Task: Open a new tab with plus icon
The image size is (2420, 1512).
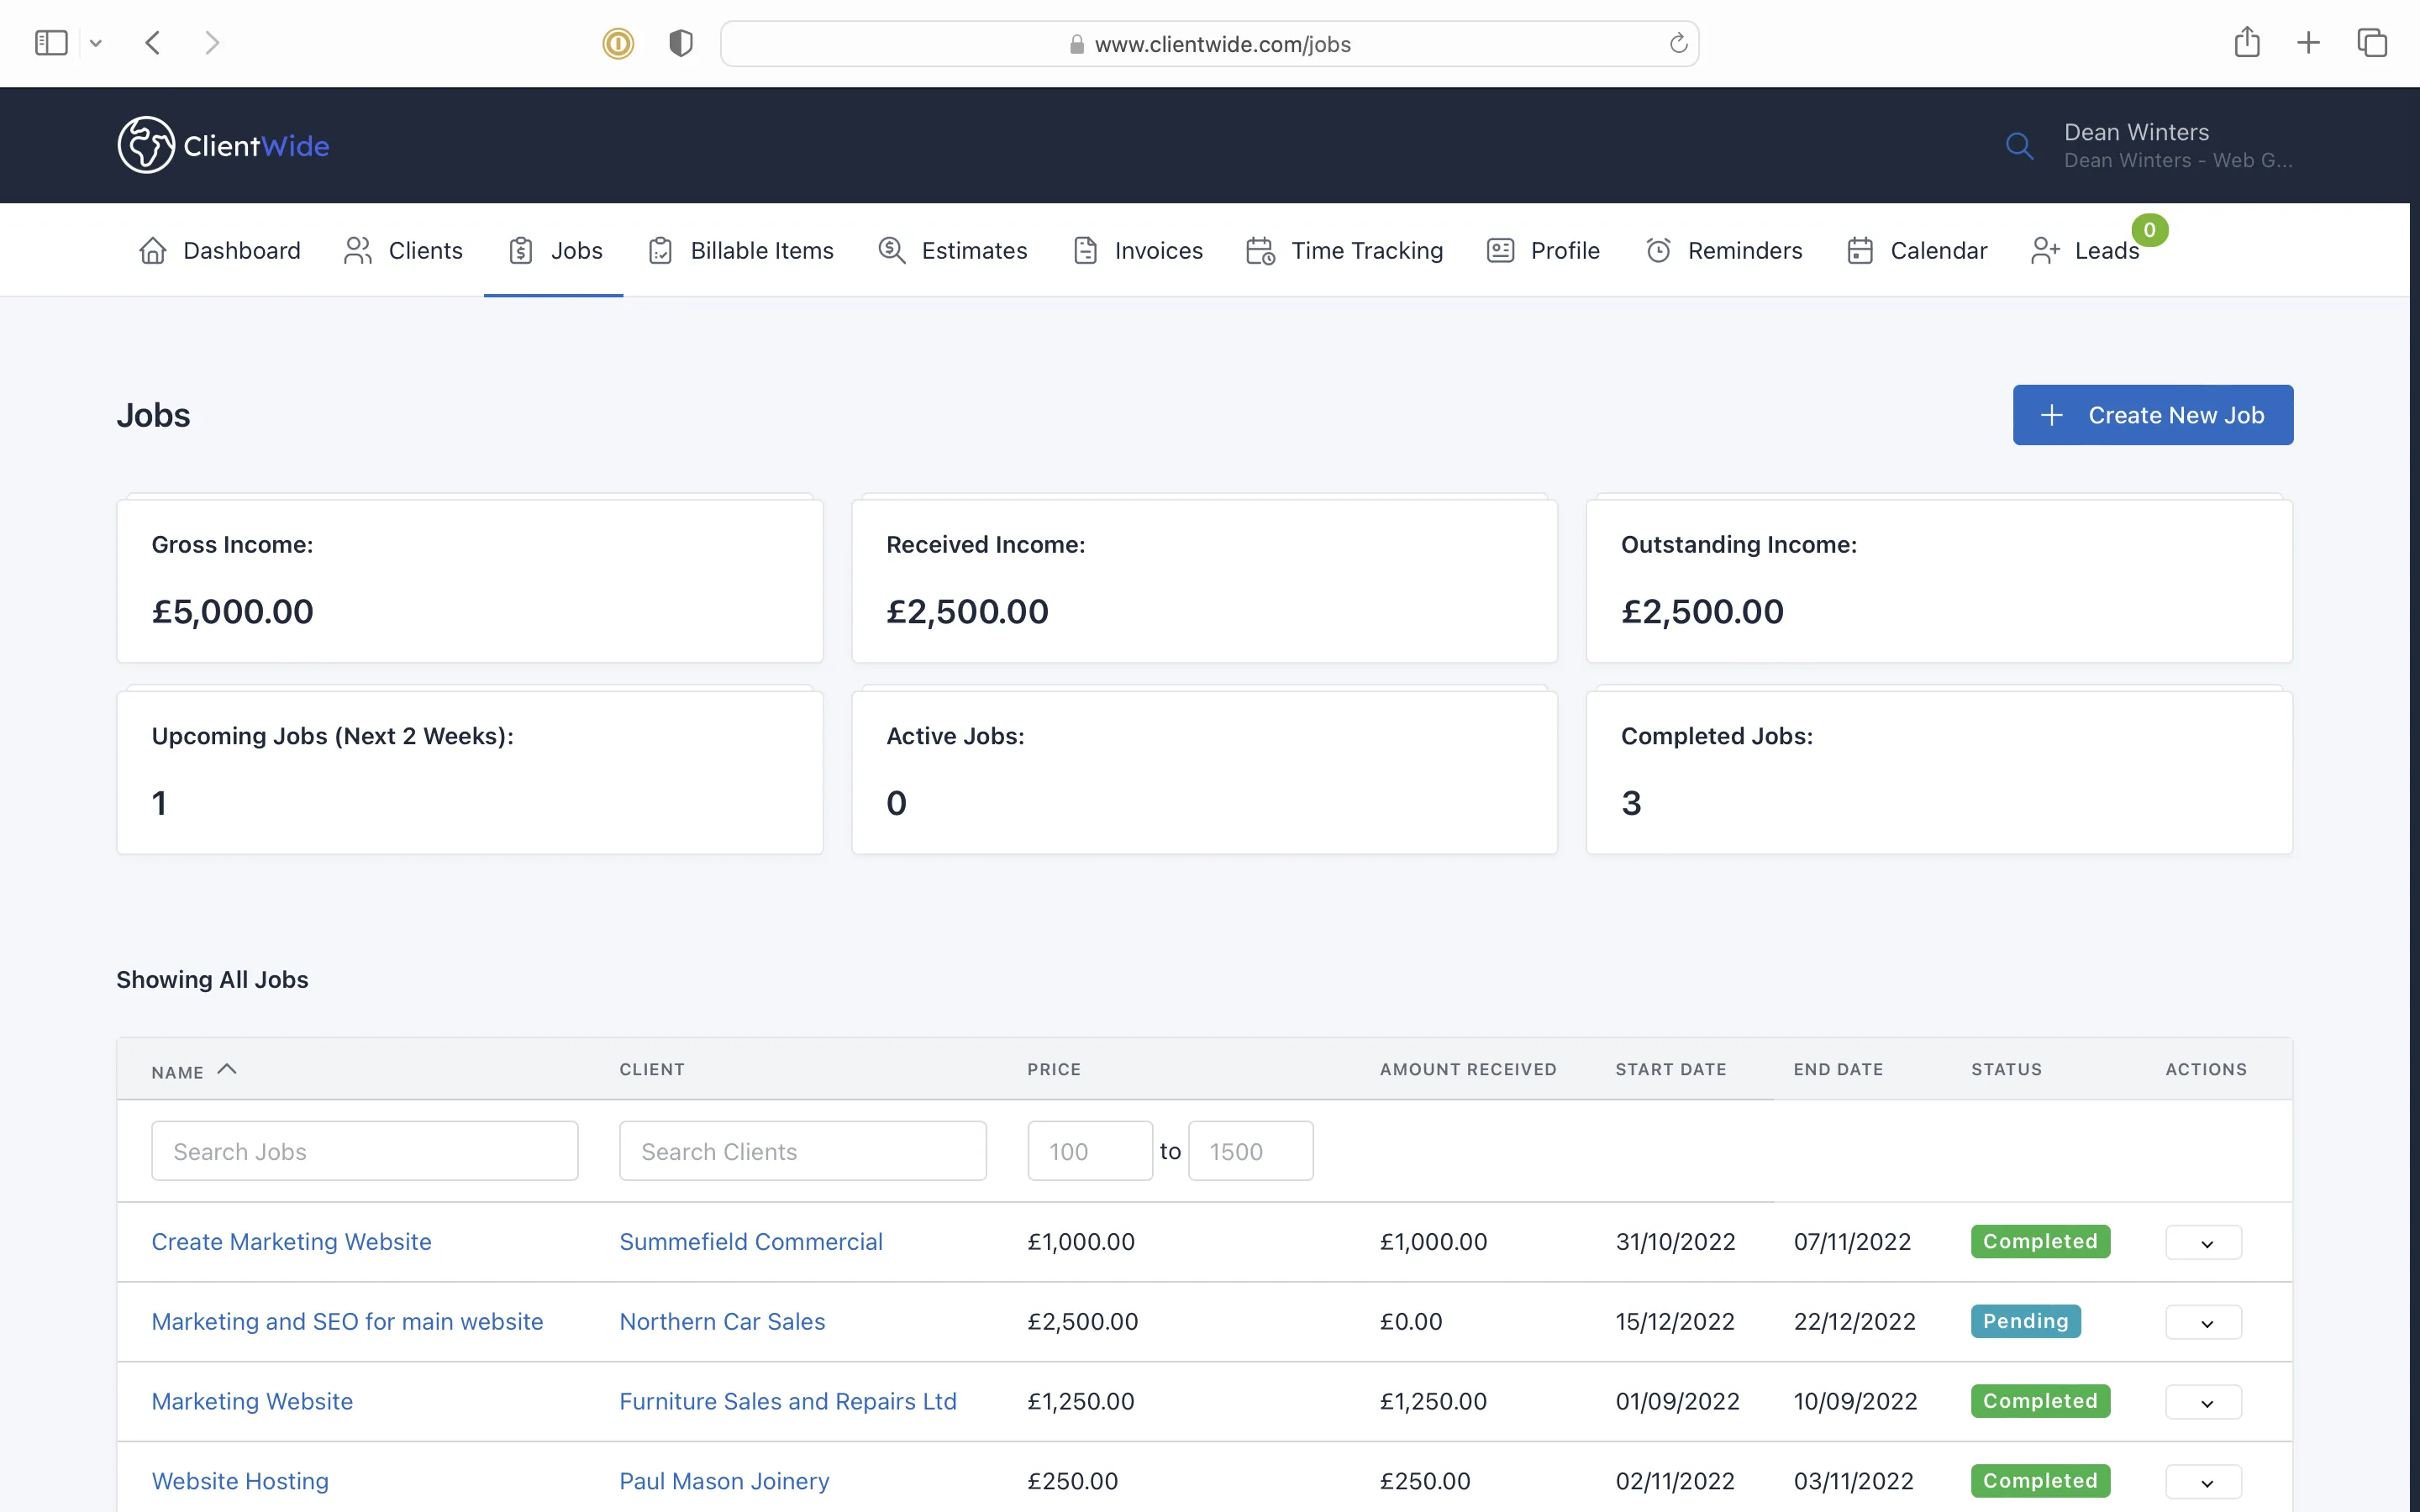Action: [x=2308, y=43]
